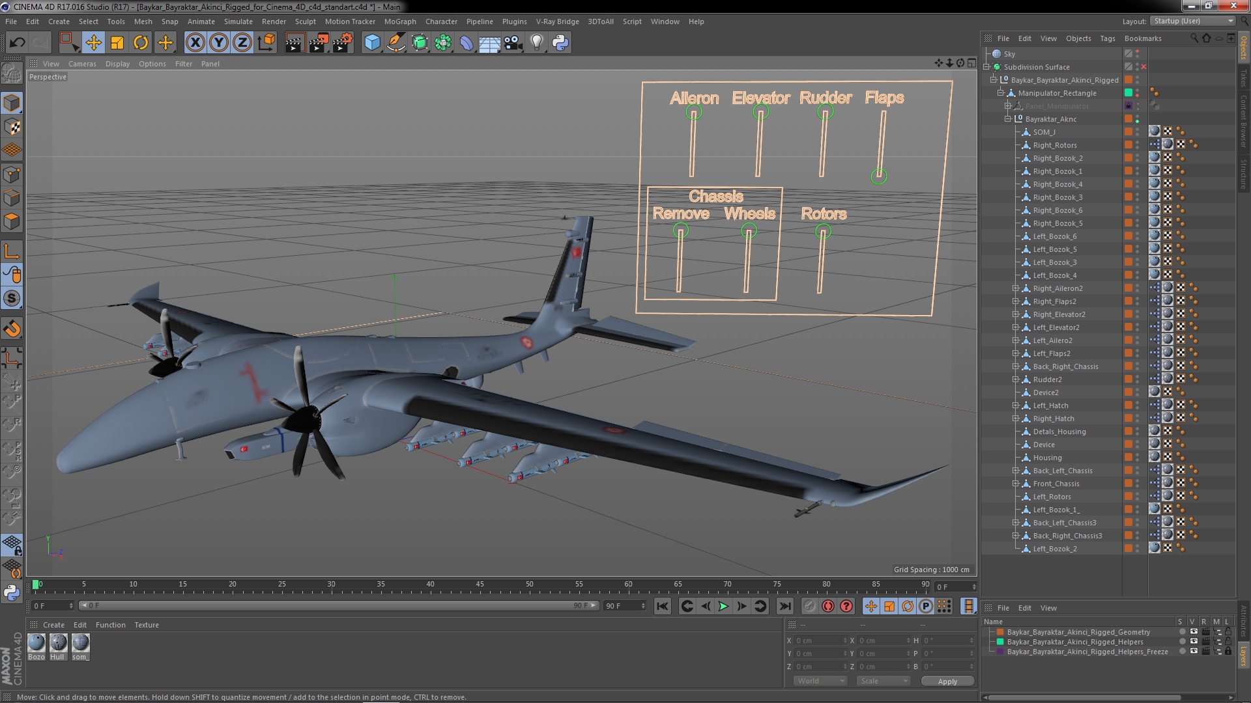Collapse Manipulator_Rectangle hierarchy
1251x703 pixels.
click(1001, 93)
